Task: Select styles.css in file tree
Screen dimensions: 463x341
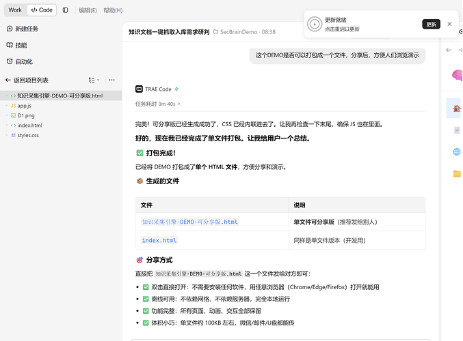Action: (61, 135)
